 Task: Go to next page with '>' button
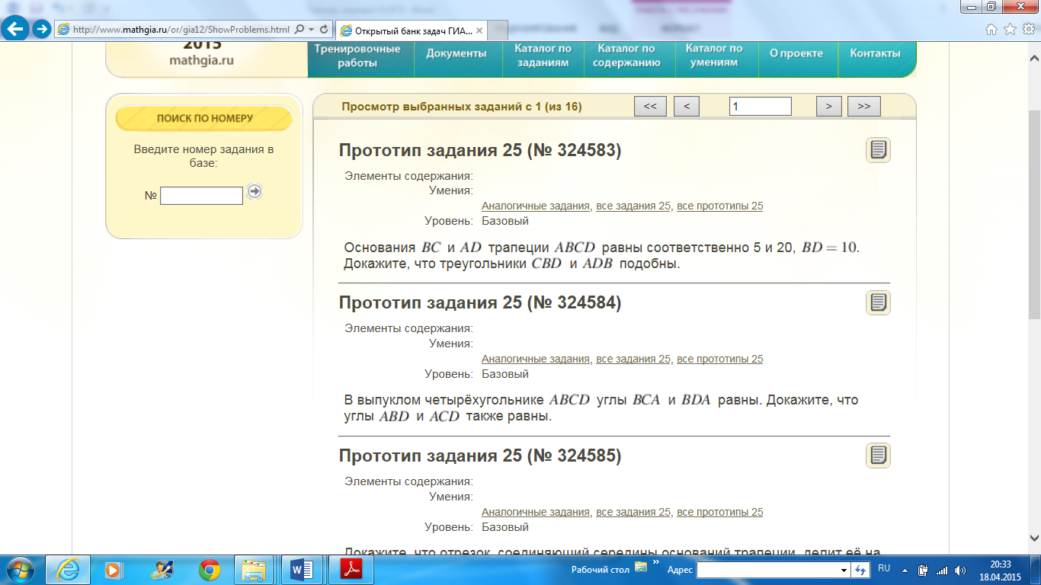[x=829, y=107]
